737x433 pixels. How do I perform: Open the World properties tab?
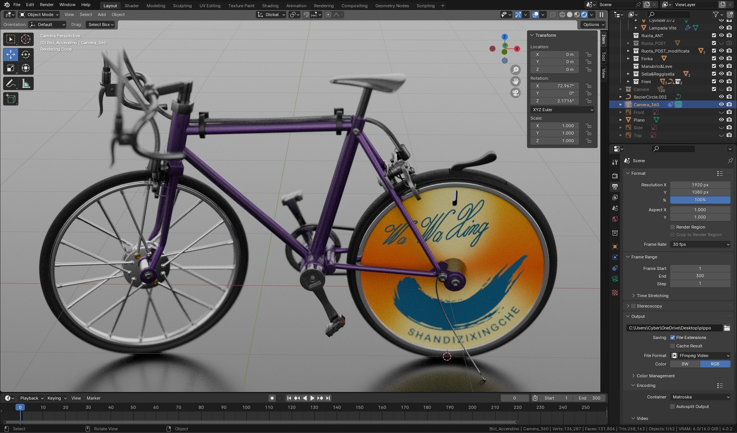615,219
